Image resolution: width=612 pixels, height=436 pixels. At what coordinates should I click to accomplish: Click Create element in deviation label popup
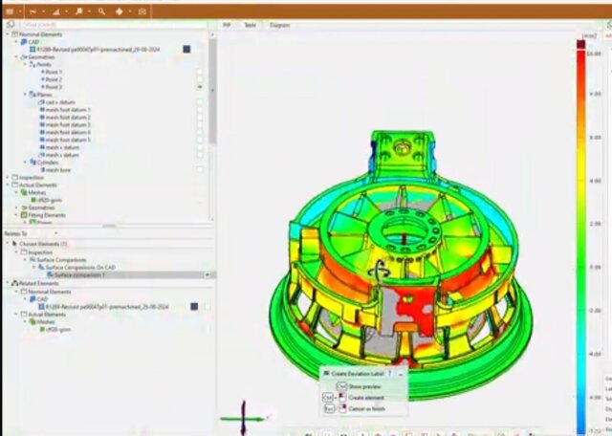click(367, 397)
